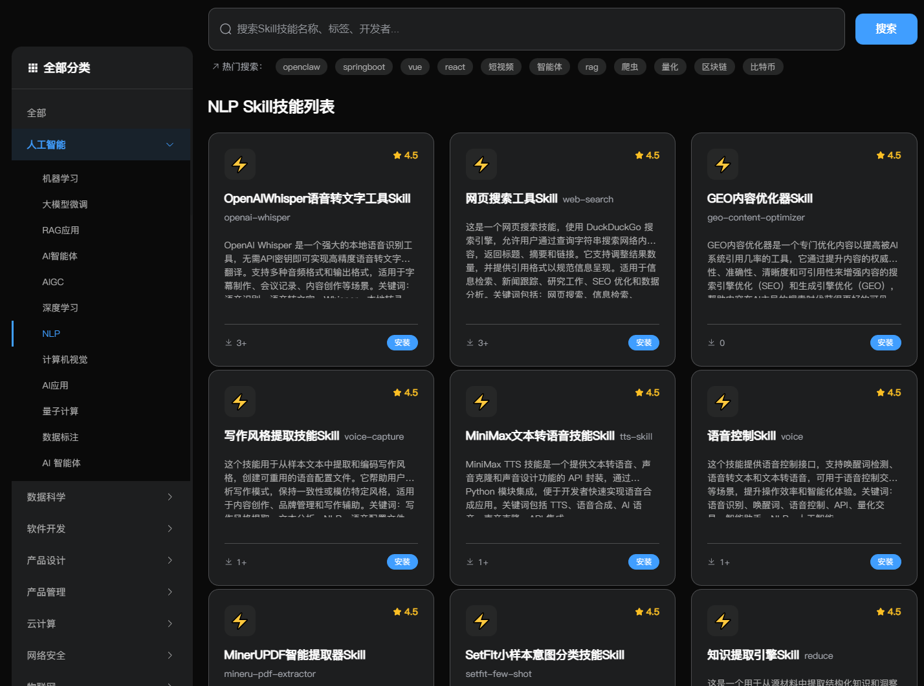
Task: Click the star rating on MiniMax文本转语音 card
Action: tap(647, 392)
